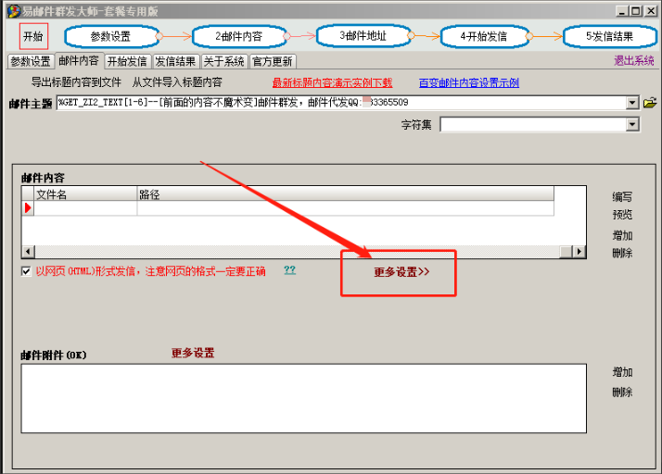Toggle the 以网页(HTML)形式发信 checkbox

[26, 271]
